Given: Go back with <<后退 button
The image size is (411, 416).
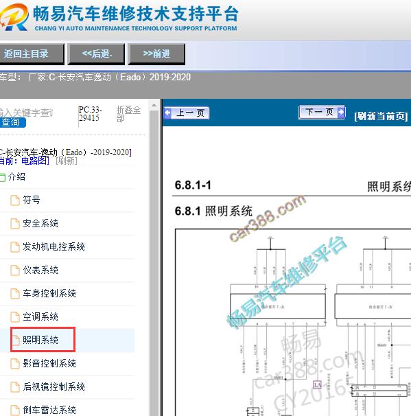Looking at the screenshot, I should [96, 54].
